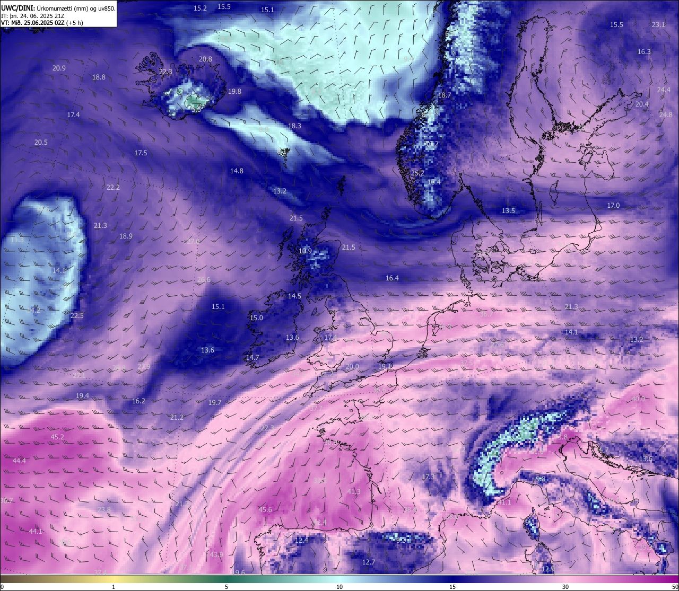The height and width of the screenshot is (591, 679).
Task: Click the 12.4 value over Spain
Action: [301, 541]
